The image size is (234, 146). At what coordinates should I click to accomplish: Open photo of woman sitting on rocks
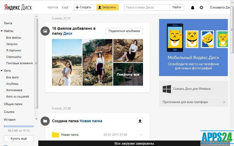128,51
